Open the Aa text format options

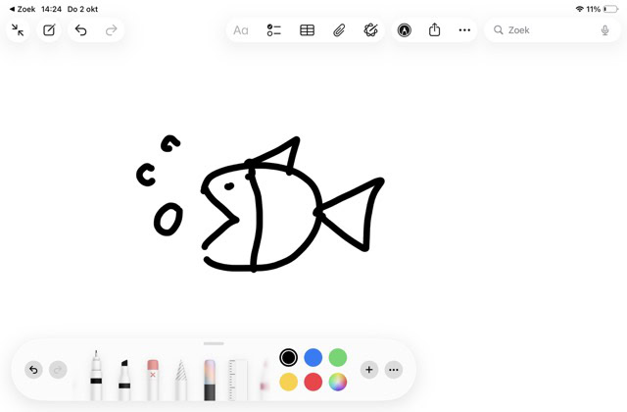241,30
